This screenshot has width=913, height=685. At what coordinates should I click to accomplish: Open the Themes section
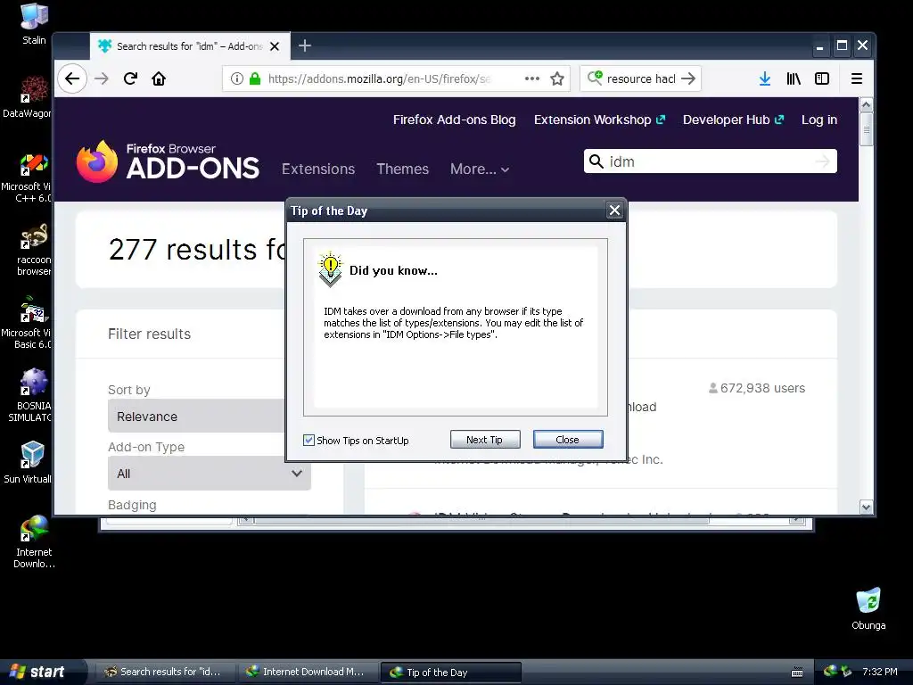[x=402, y=169]
